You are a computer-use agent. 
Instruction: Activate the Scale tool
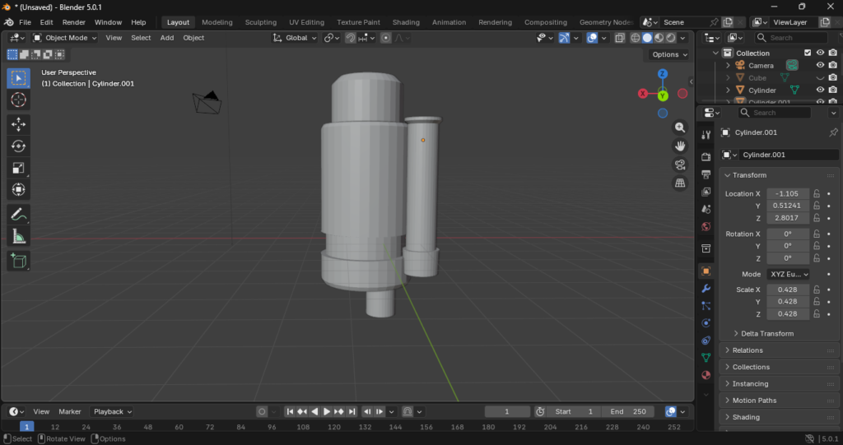[x=18, y=168]
